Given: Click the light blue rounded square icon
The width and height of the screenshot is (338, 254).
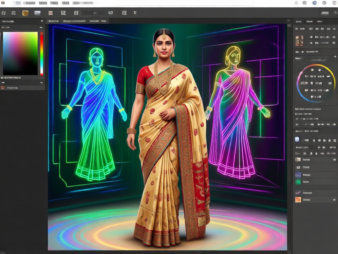Looking at the screenshot, I should (x=297, y=139).
